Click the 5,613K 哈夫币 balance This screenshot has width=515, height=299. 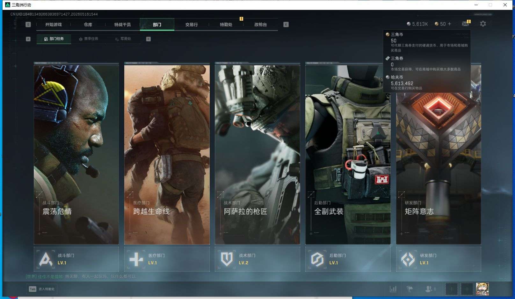pyautogui.click(x=417, y=24)
